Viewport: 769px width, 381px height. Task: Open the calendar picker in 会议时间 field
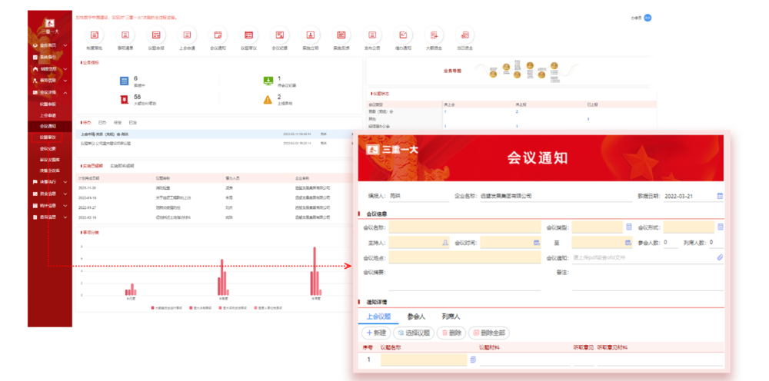point(537,243)
